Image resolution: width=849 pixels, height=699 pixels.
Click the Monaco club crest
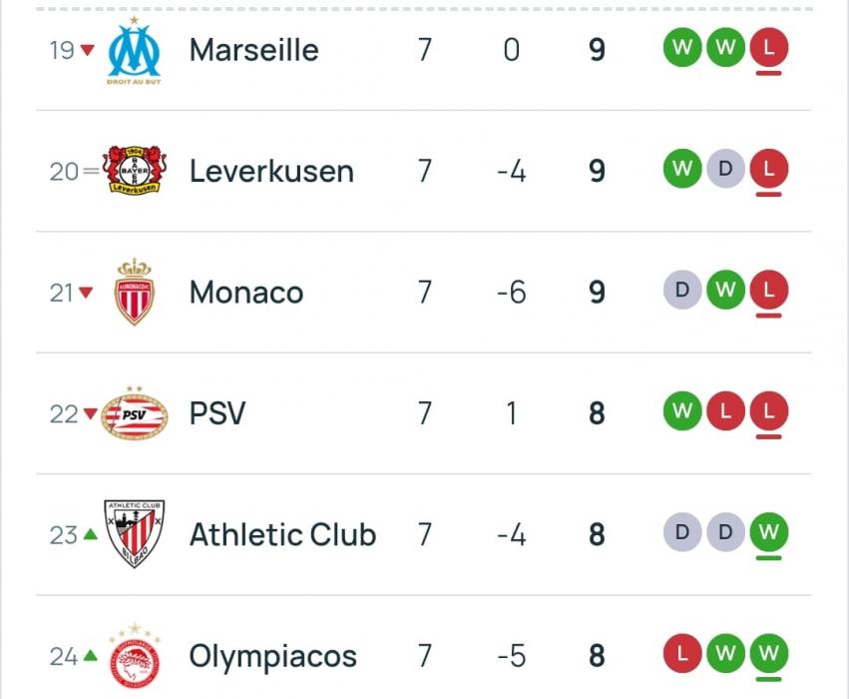pyautogui.click(x=135, y=292)
